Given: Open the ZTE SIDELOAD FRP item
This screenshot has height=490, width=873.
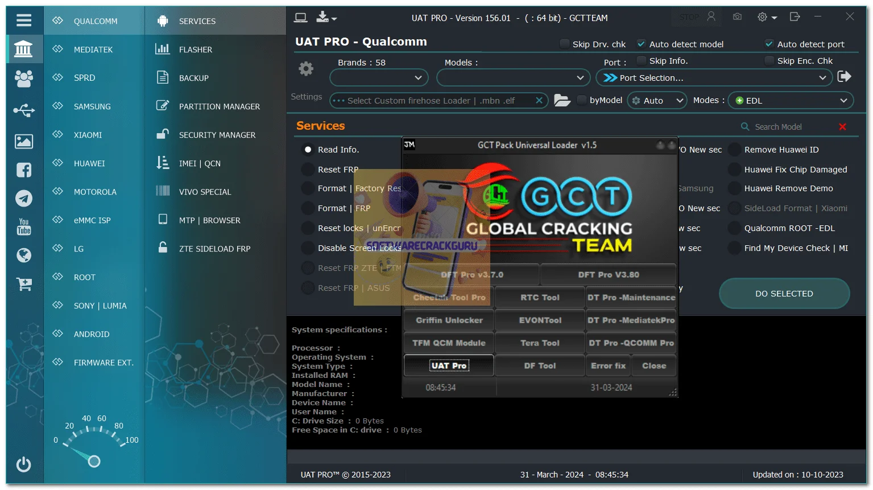Looking at the screenshot, I should click(216, 249).
